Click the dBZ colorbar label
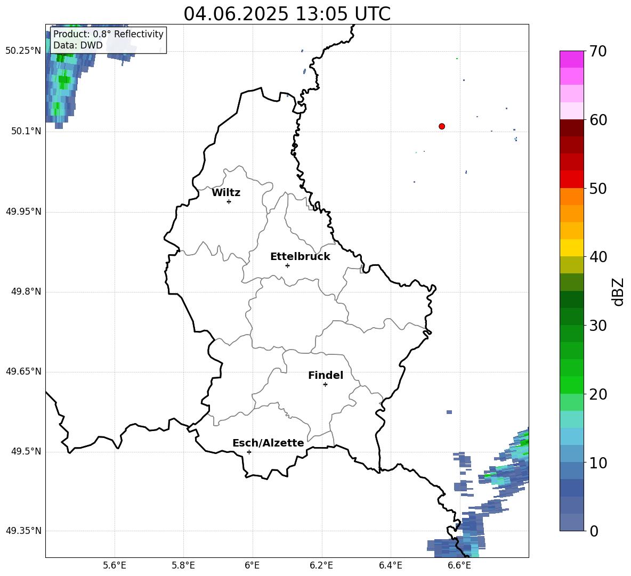 tap(617, 291)
